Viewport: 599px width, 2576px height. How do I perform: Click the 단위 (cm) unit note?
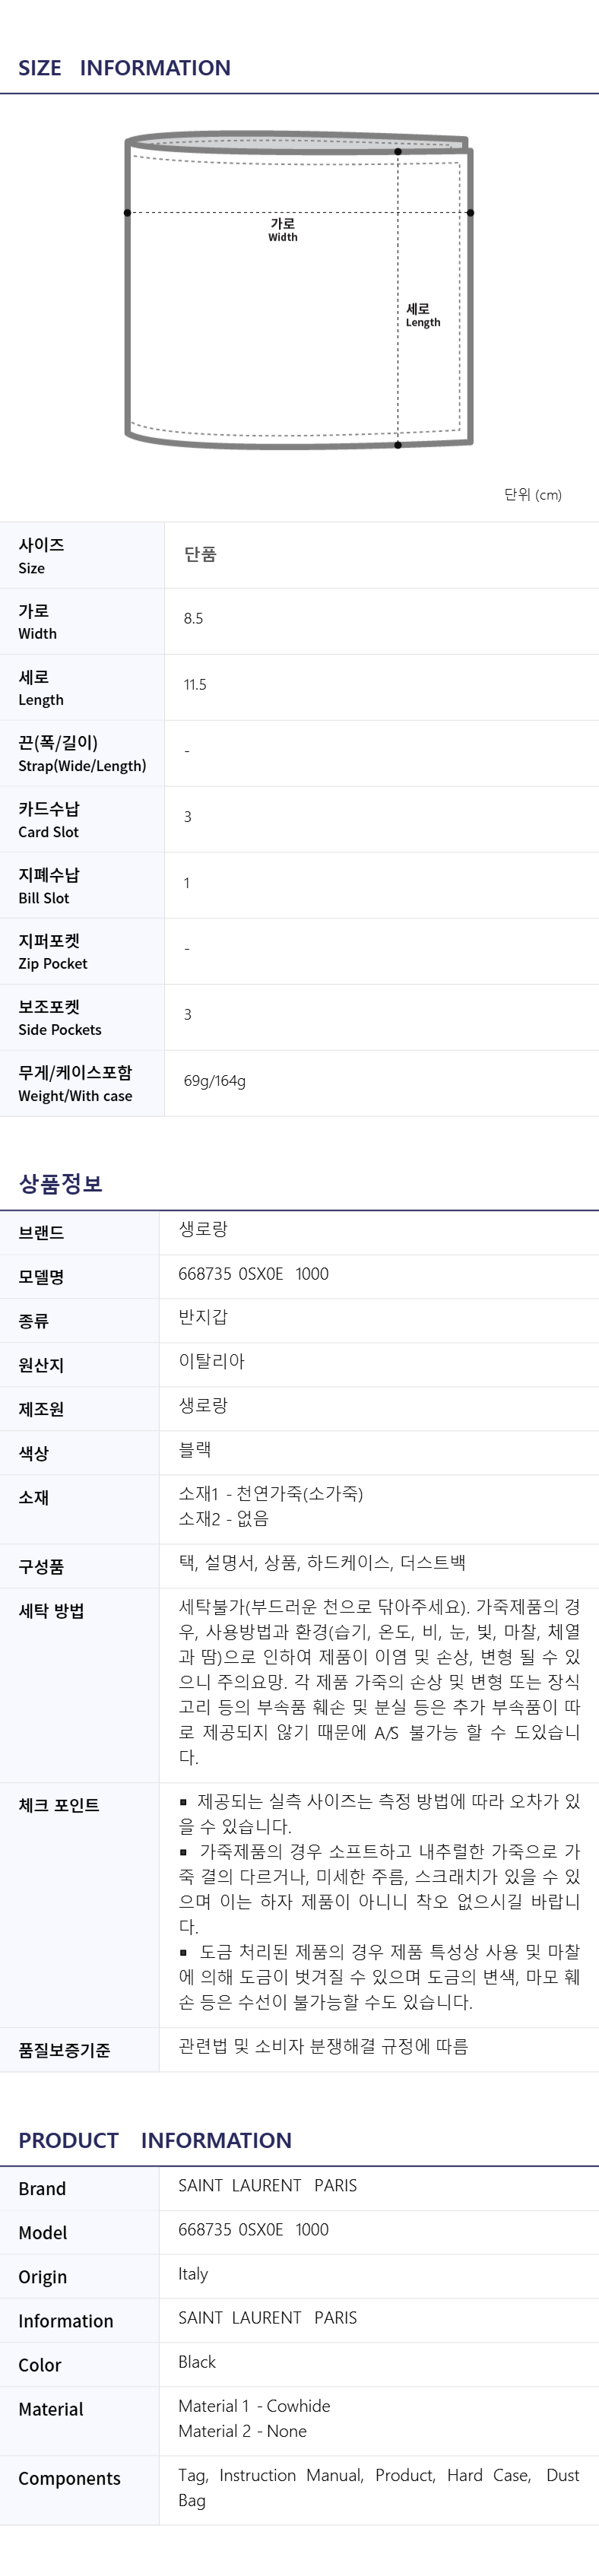coord(532,495)
